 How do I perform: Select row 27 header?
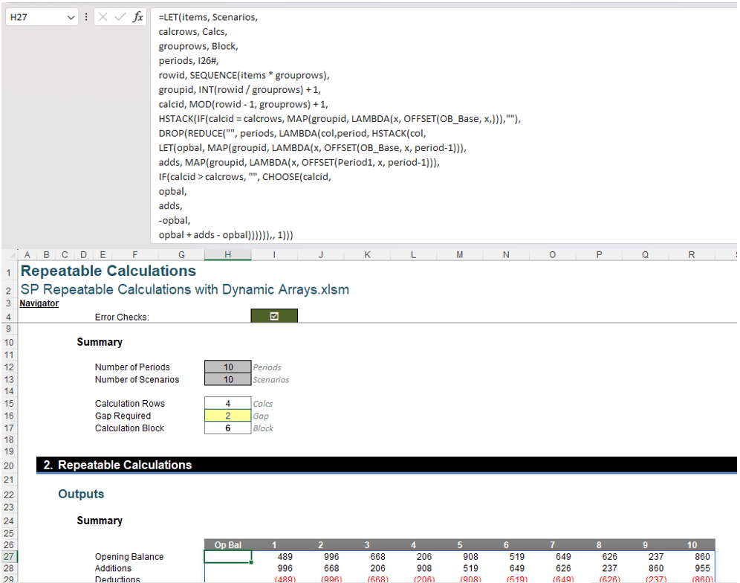(7, 556)
